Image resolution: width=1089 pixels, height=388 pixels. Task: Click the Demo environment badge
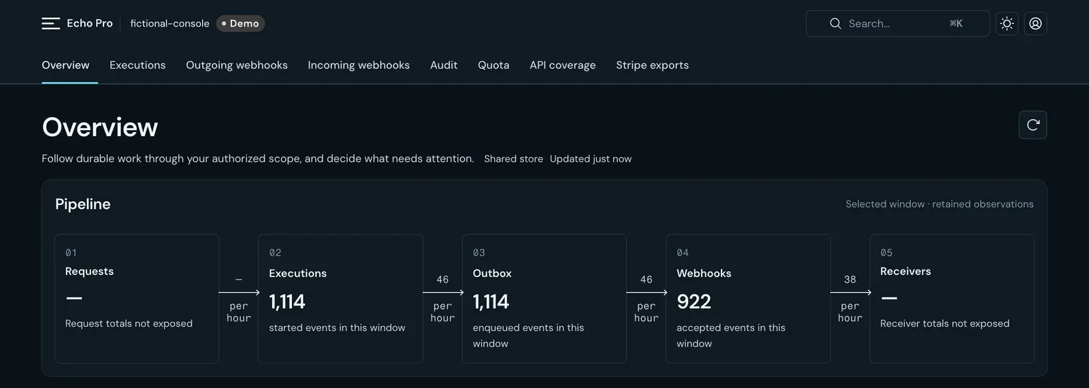240,23
